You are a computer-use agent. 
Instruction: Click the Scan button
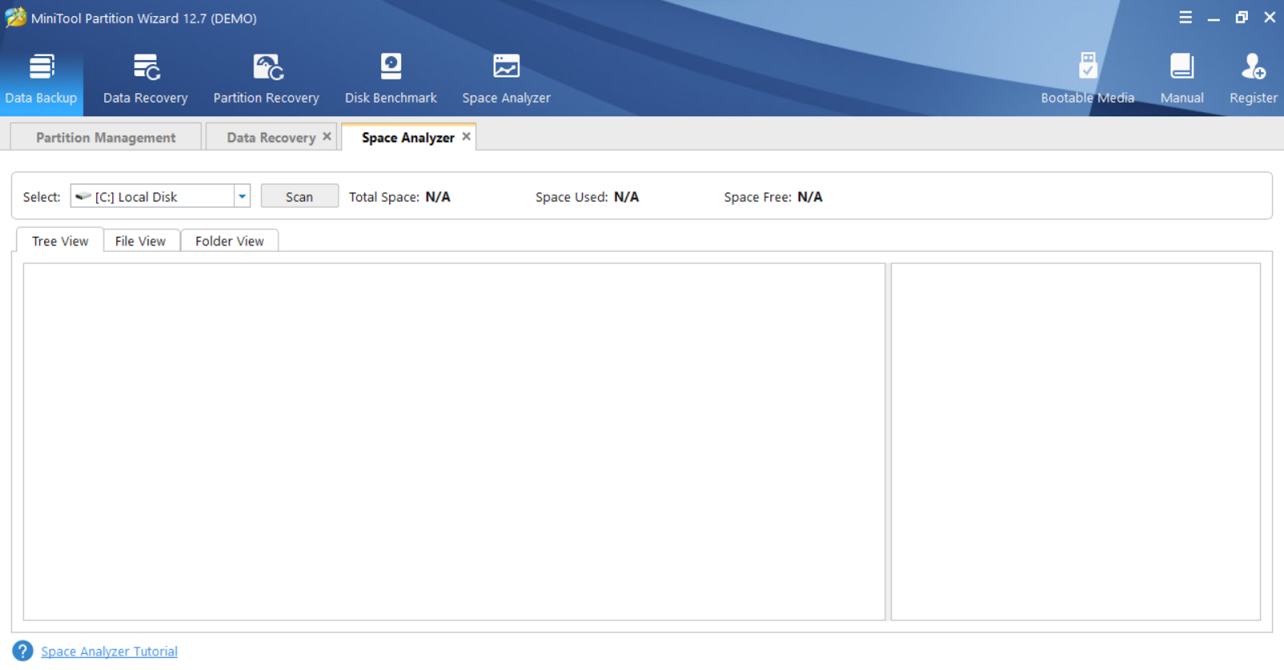click(x=299, y=197)
